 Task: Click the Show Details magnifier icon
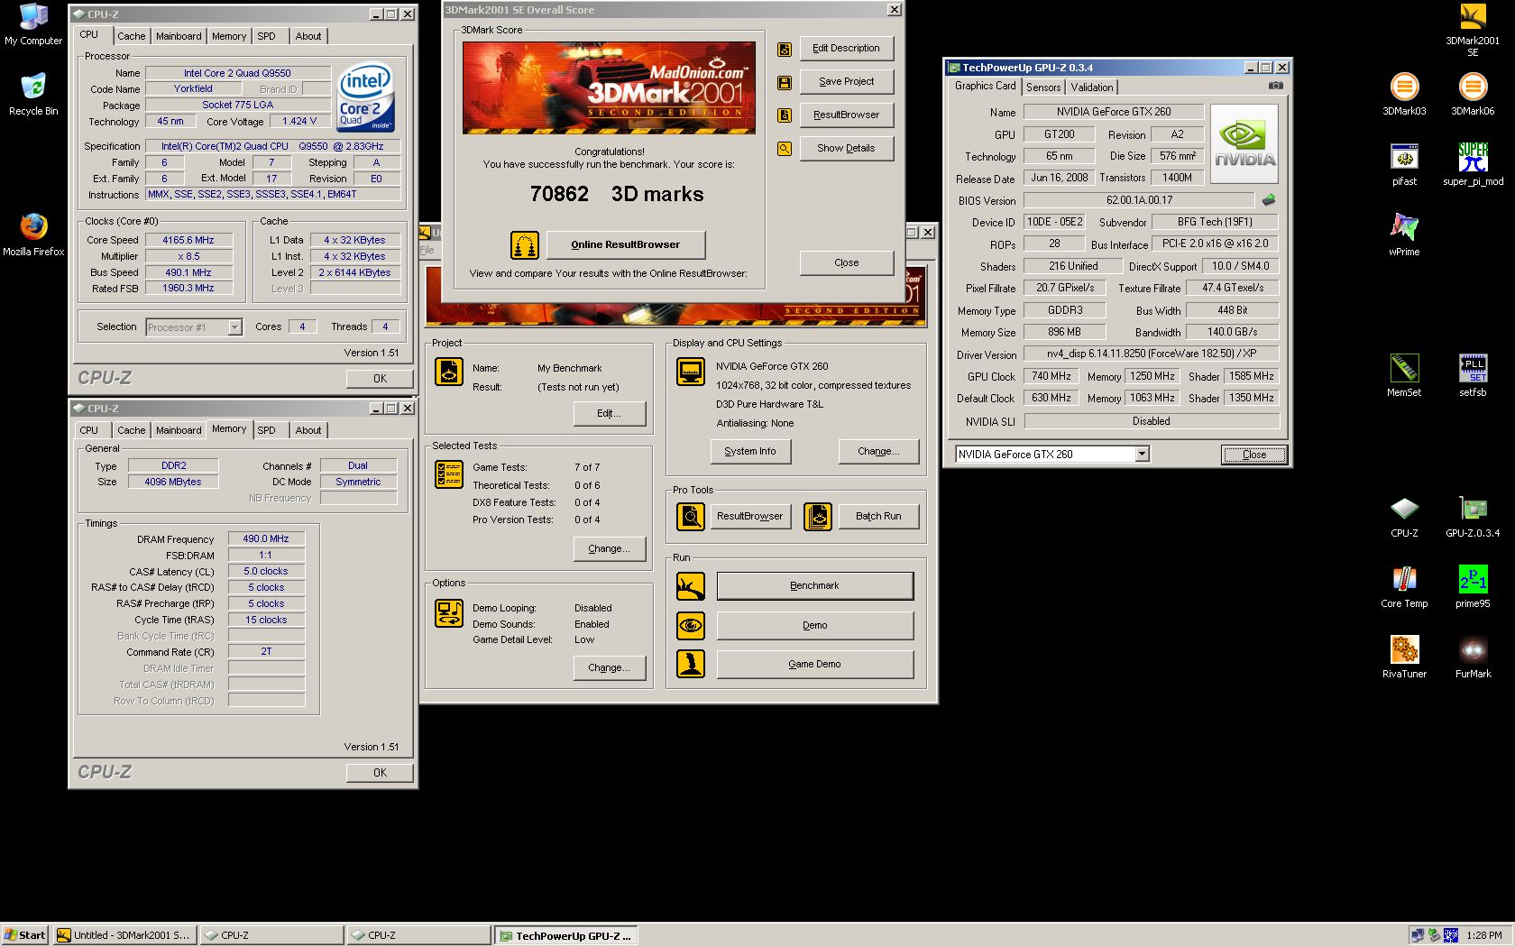[785, 149]
